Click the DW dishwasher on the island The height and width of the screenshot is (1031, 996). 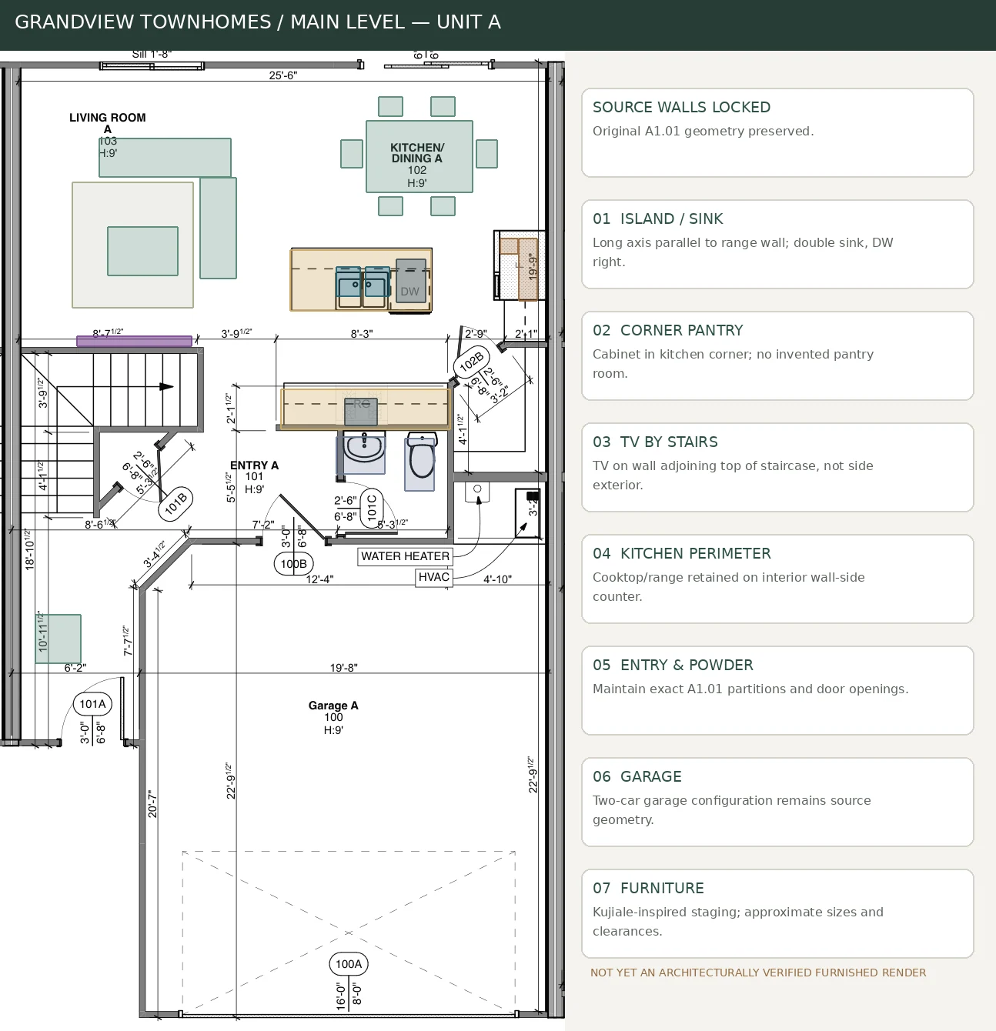pos(411,281)
